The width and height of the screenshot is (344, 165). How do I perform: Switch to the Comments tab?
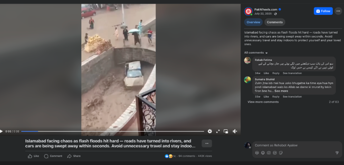(x=275, y=22)
